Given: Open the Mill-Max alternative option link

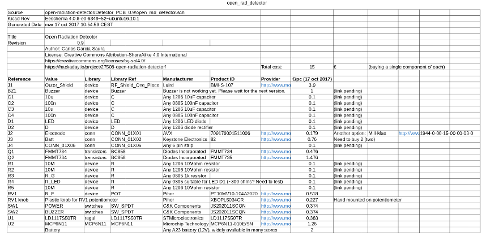Looking at the screenshot, I should click(x=409, y=133).
